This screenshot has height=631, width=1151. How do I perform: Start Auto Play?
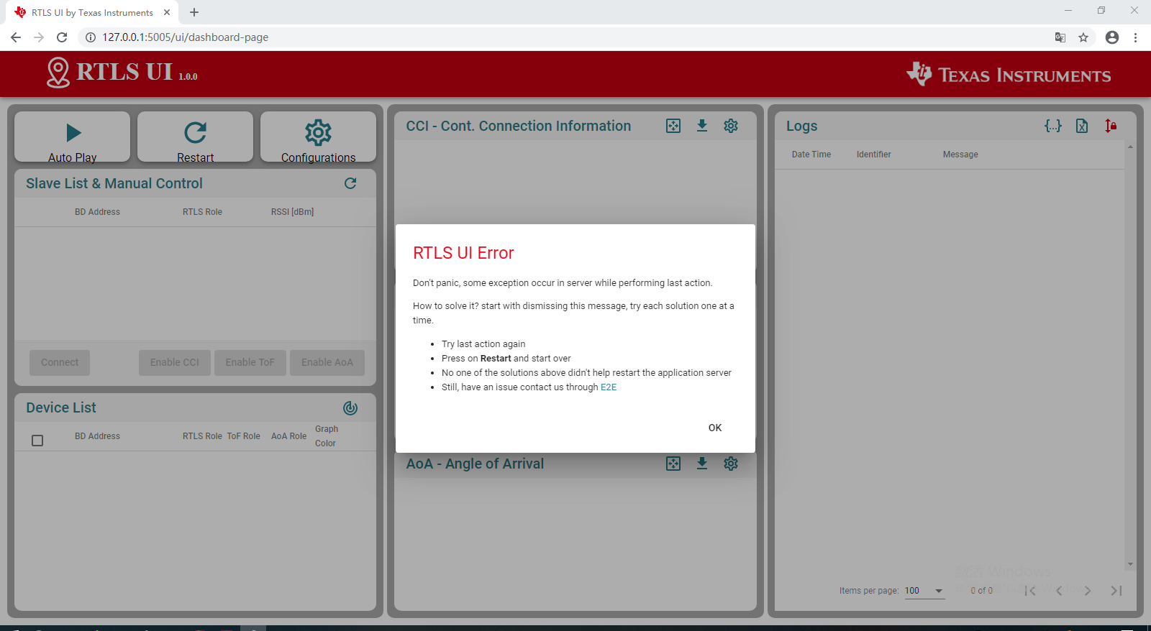[73, 137]
